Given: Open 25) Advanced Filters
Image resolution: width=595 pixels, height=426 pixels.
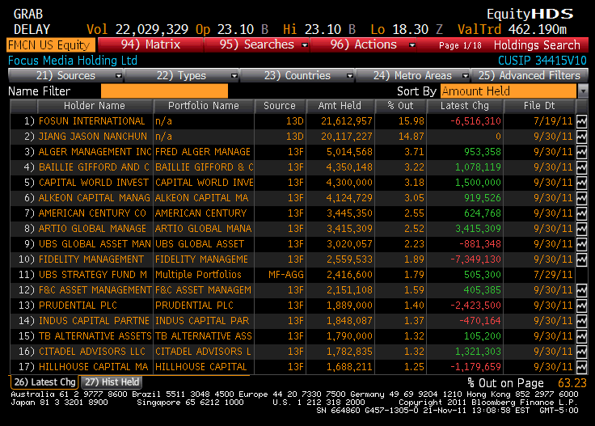Looking at the screenshot, I should (x=530, y=75).
